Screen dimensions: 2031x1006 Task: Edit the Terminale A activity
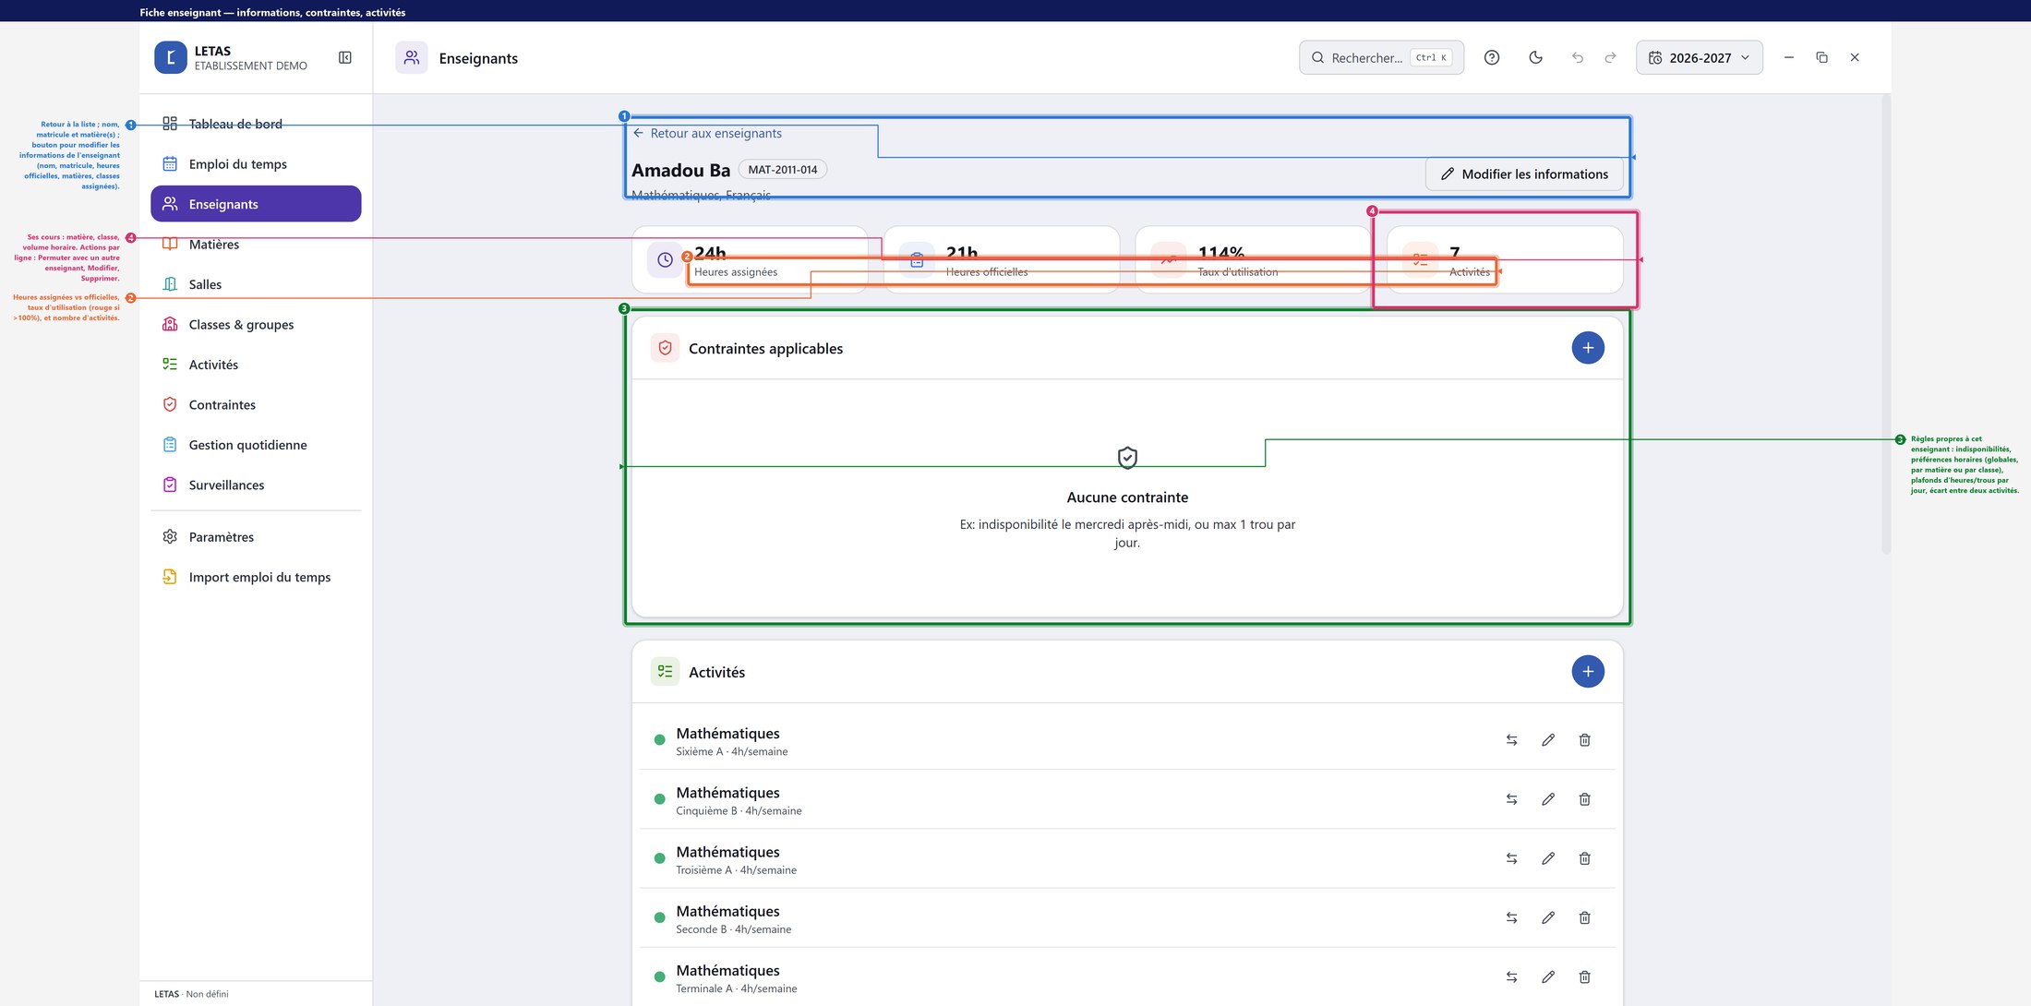[x=1548, y=976]
